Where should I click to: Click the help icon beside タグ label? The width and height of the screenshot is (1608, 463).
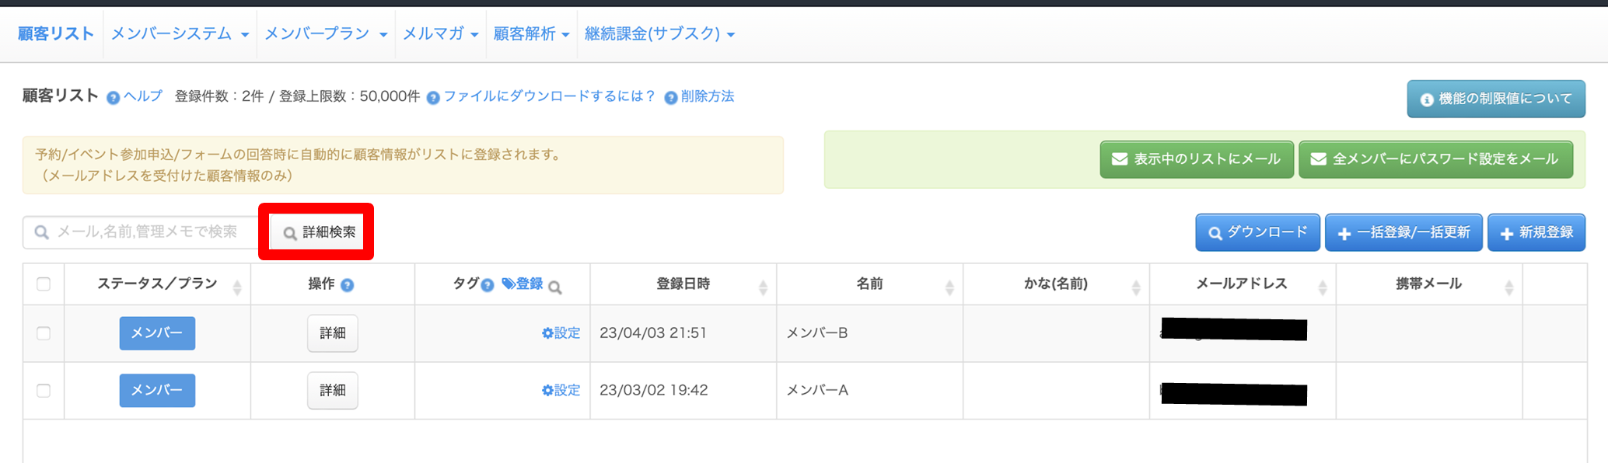coord(488,285)
